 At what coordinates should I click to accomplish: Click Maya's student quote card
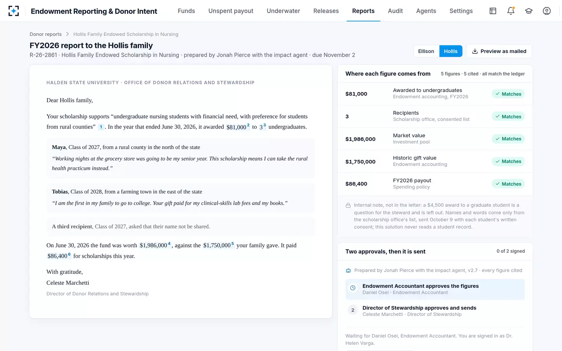[181, 158]
